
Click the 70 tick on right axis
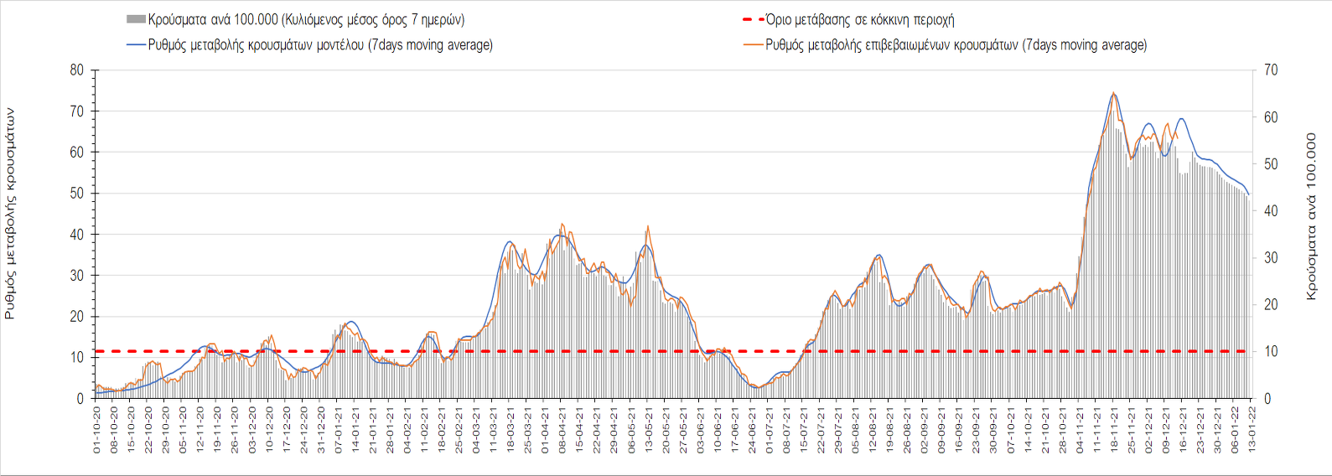point(1271,70)
